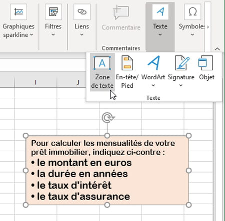Click the Zone de texte icon
The width and height of the screenshot is (225, 221).
(102, 63)
